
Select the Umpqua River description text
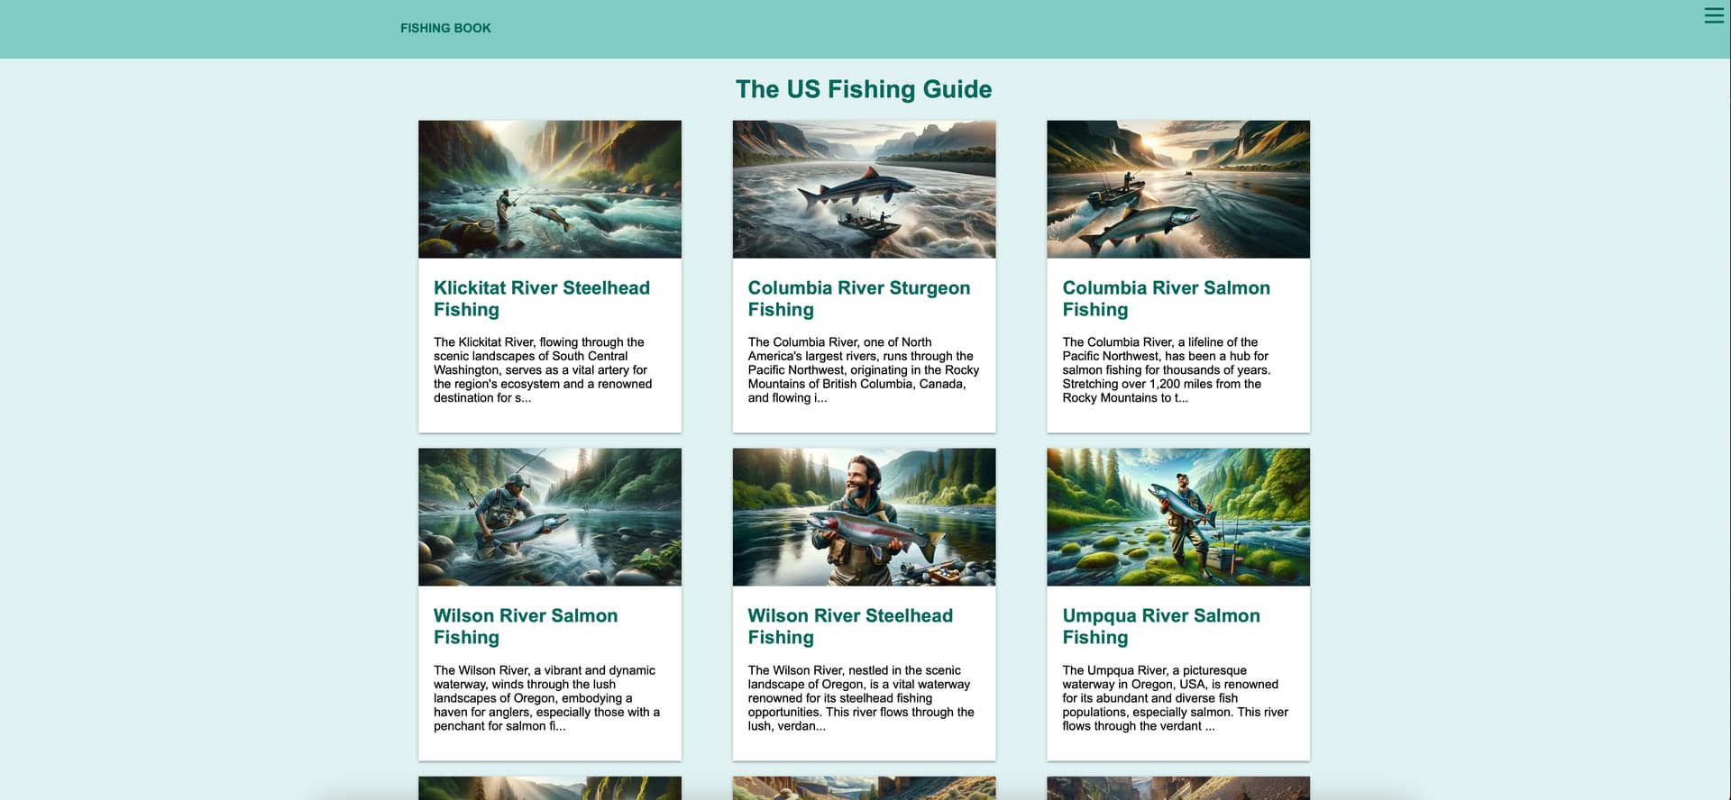(1175, 698)
